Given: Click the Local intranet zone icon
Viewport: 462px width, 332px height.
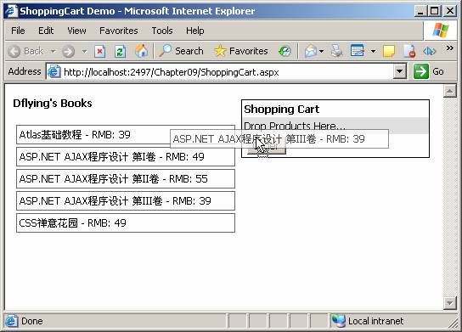Looking at the screenshot, I should (x=338, y=321).
